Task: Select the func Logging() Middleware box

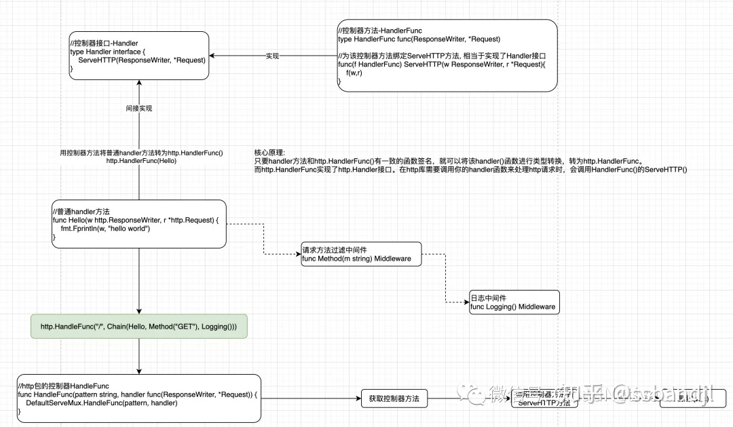Action: point(514,302)
